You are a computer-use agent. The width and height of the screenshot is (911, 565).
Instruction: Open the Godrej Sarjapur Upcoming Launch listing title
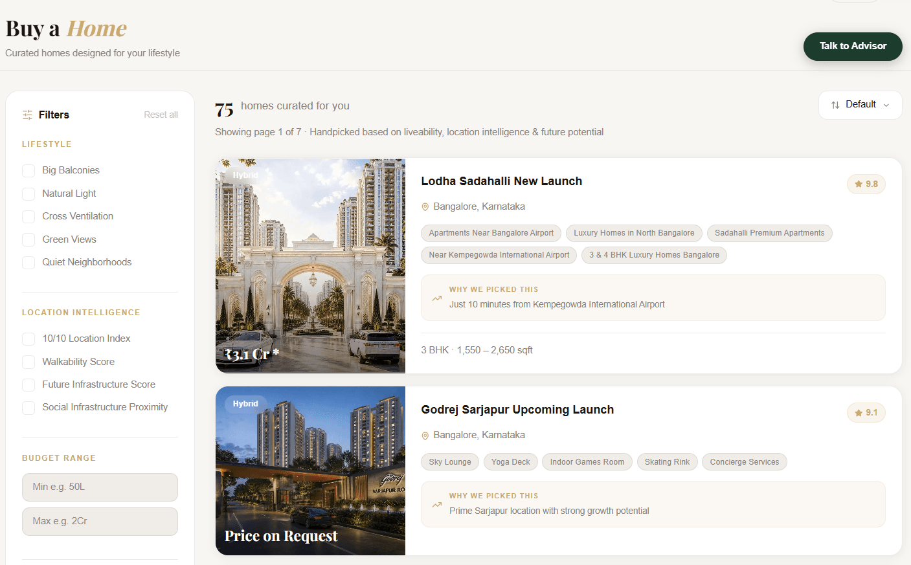(517, 410)
